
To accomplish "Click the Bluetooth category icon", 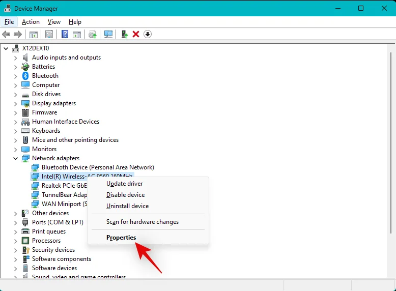I will 25,76.
